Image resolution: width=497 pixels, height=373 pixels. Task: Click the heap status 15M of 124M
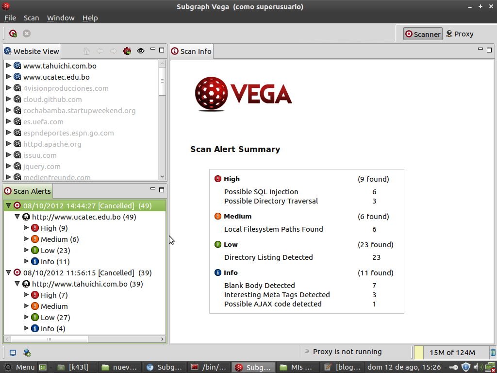point(452,353)
